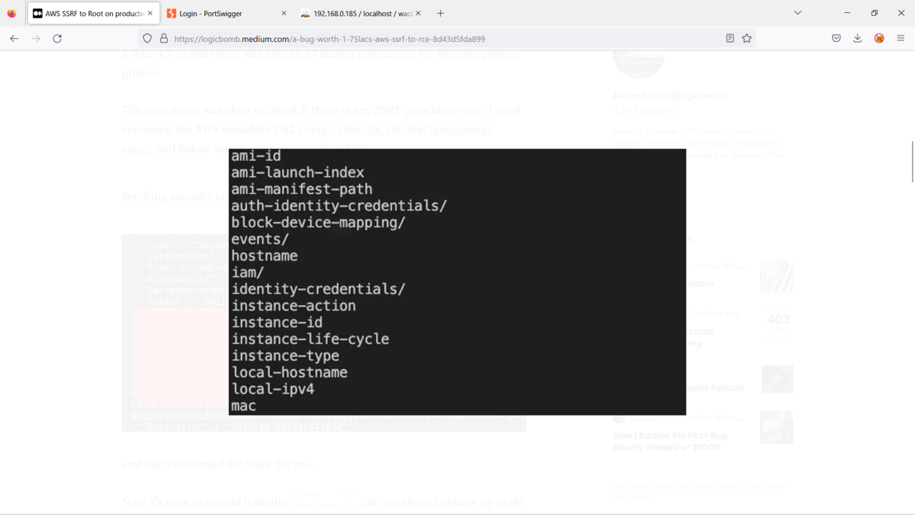The width and height of the screenshot is (915, 515).
Task: Click 'auth-identity-credentials/' line
Action: pyautogui.click(x=339, y=206)
